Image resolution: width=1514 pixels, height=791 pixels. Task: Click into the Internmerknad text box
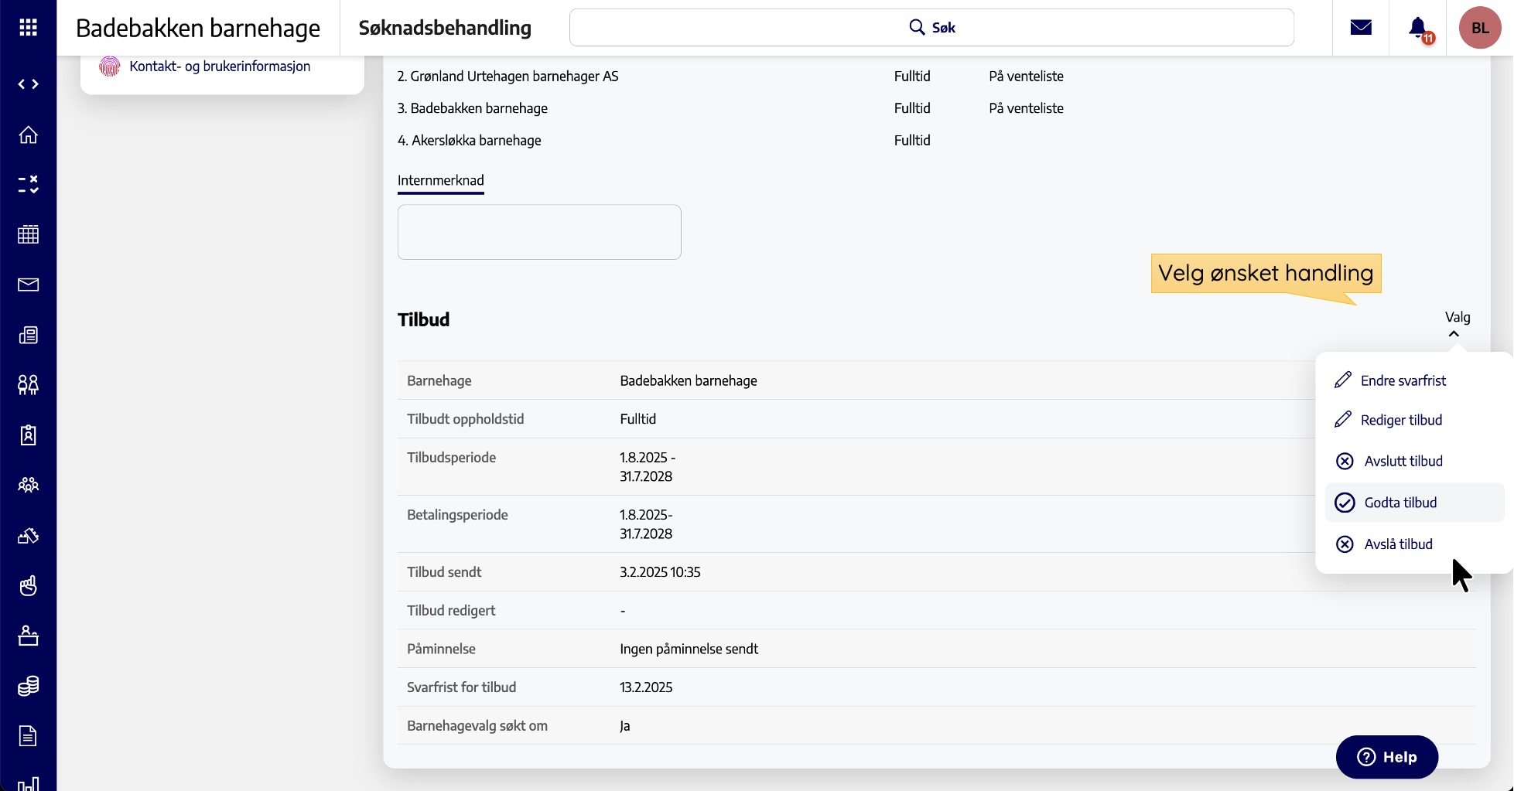(x=539, y=232)
